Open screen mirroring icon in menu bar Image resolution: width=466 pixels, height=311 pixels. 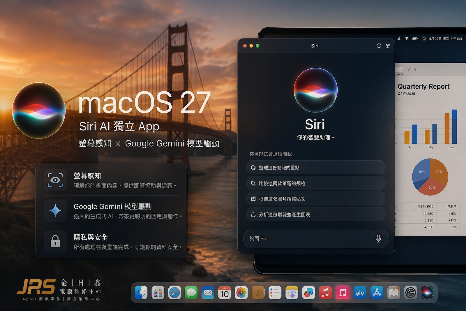pyautogui.click(x=423, y=39)
